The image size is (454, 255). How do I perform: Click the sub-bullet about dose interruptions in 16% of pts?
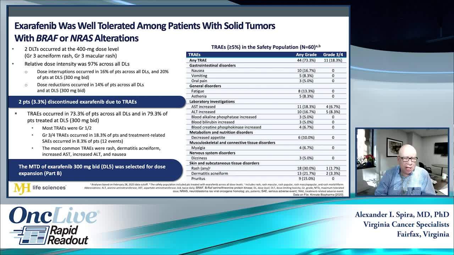tap(103, 74)
